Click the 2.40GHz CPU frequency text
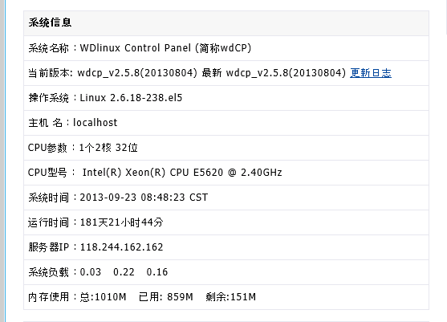The image size is (447, 322). (262, 173)
